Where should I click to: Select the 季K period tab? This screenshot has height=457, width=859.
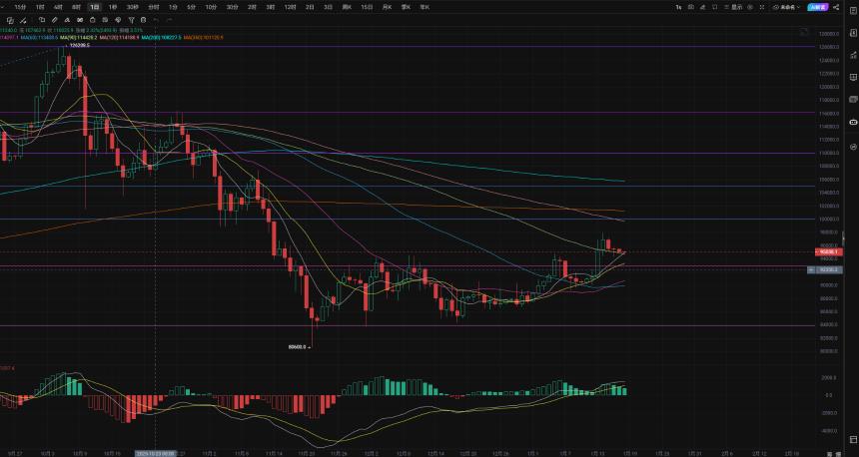[406, 7]
